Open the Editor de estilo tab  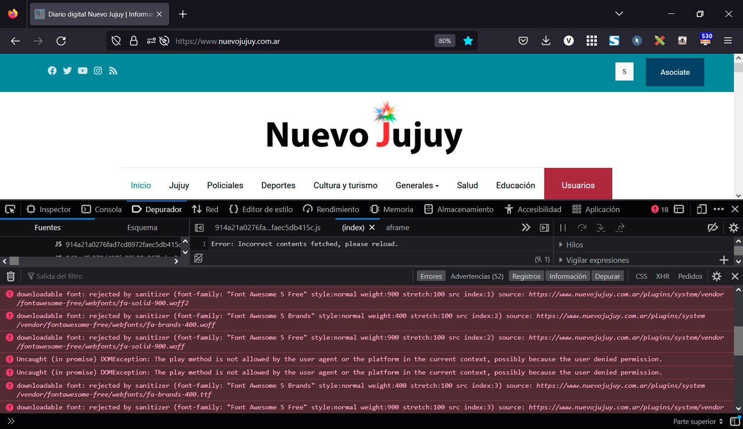point(261,209)
